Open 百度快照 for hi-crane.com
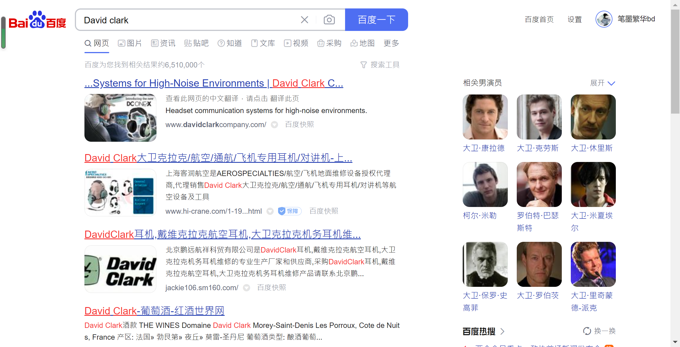Screen dimensions: 680x347 coord(324,211)
